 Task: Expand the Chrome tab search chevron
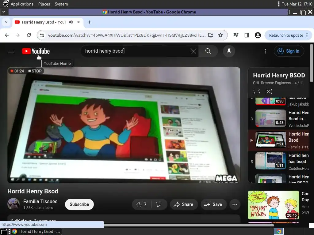(6, 22)
